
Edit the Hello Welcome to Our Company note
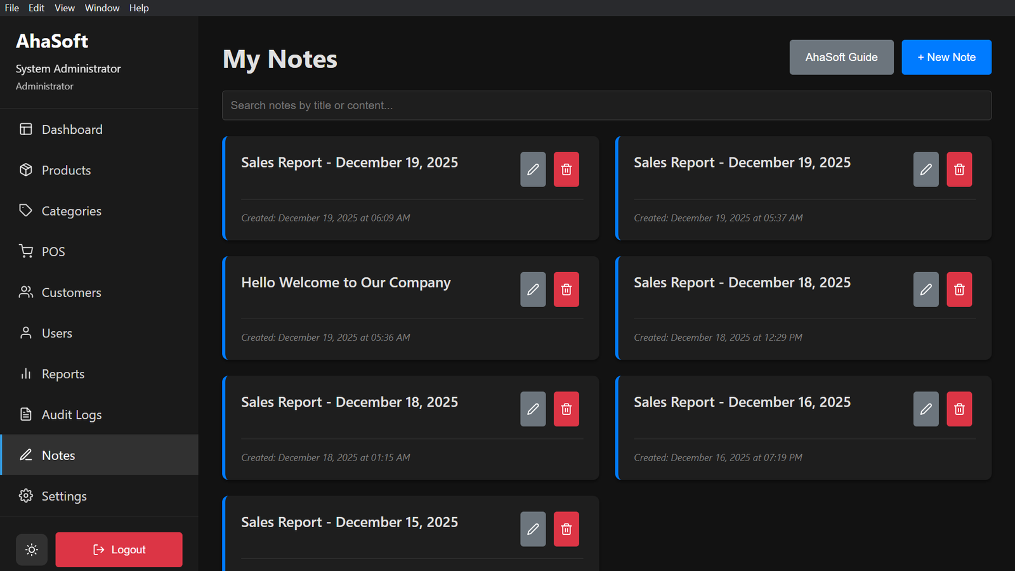(x=533, y=289)
